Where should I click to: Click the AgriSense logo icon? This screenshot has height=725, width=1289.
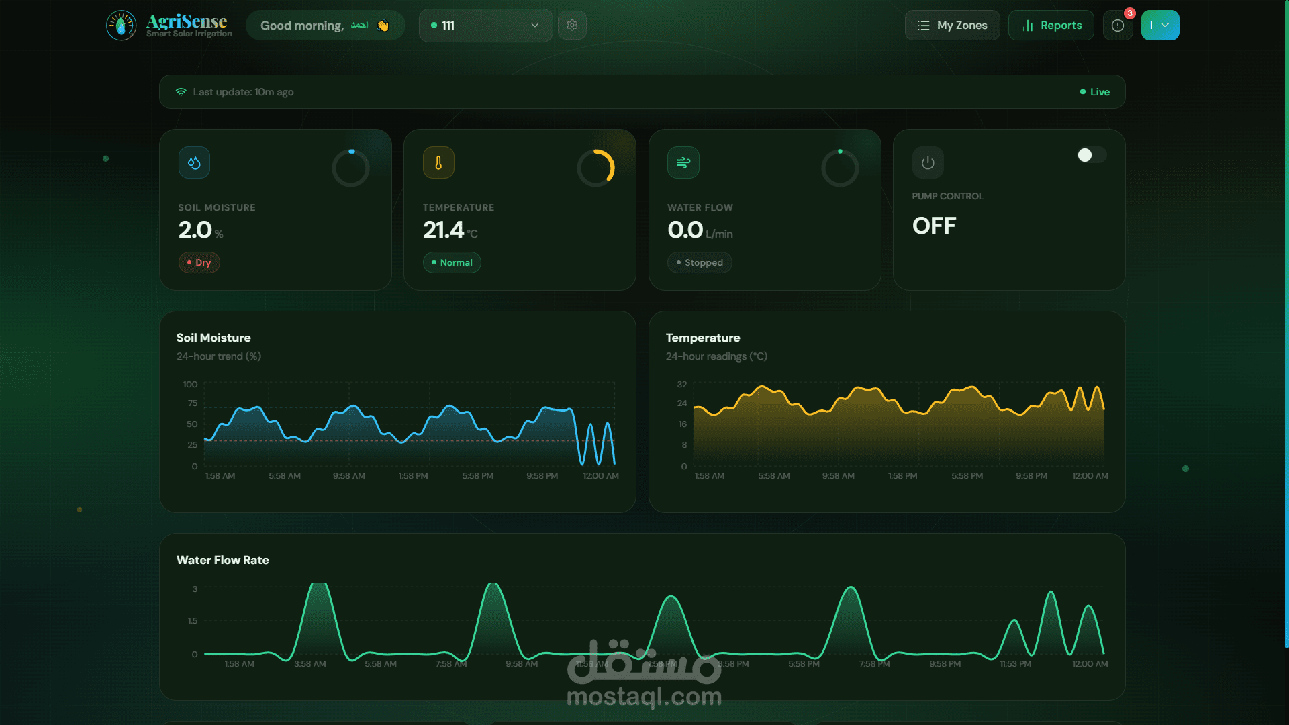(x=122, y=26)
